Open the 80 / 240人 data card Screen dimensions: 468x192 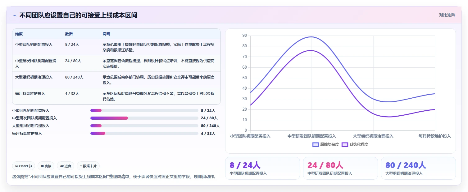[418, 168]
